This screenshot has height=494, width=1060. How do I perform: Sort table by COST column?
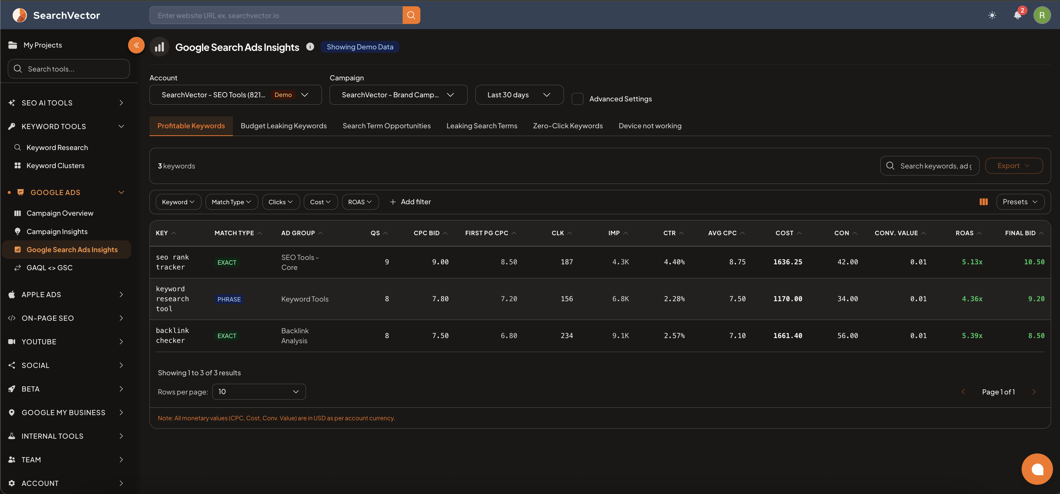click(788, 233)
